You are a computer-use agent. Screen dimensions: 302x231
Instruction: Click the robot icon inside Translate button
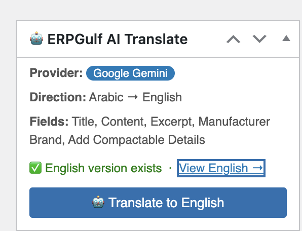[x=98, y=202]
